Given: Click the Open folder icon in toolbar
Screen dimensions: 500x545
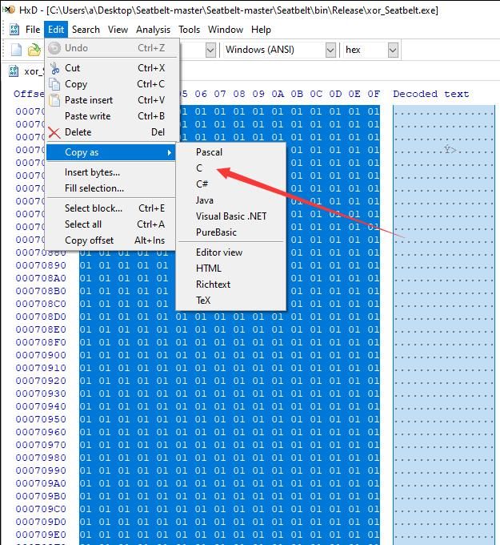Looking at the screenshot, I should (x=34, y=50).
